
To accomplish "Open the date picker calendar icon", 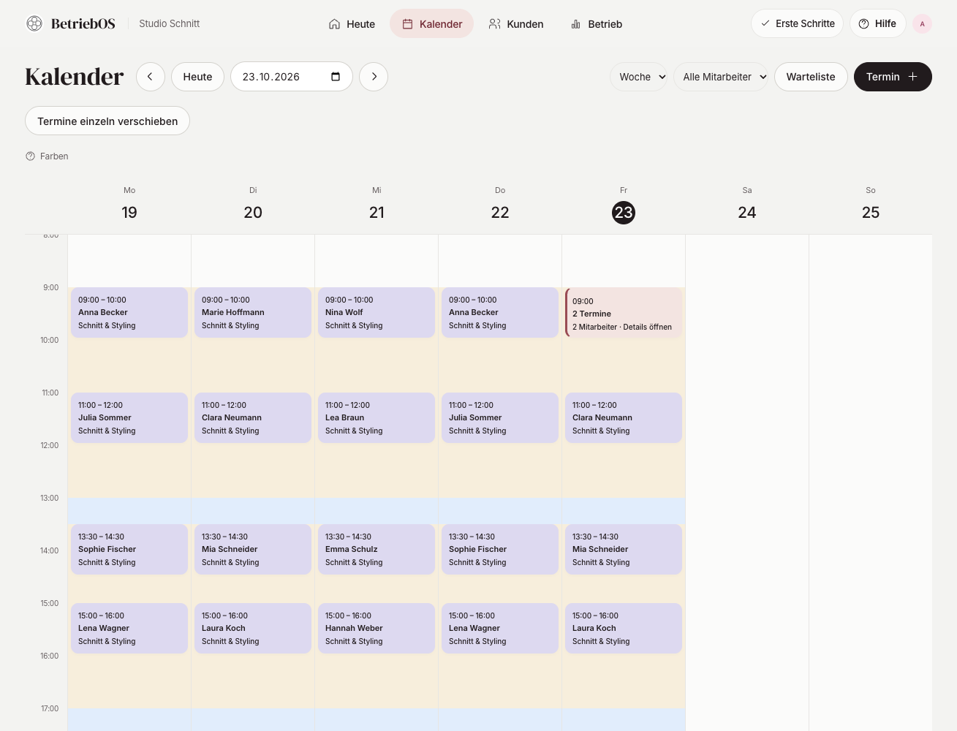I will [x=336, y=77].
